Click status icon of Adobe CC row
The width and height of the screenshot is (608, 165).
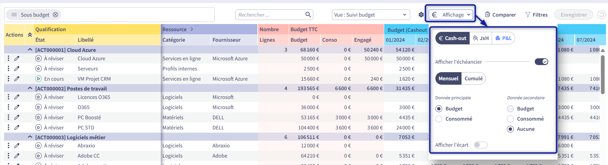click(39, 156)
